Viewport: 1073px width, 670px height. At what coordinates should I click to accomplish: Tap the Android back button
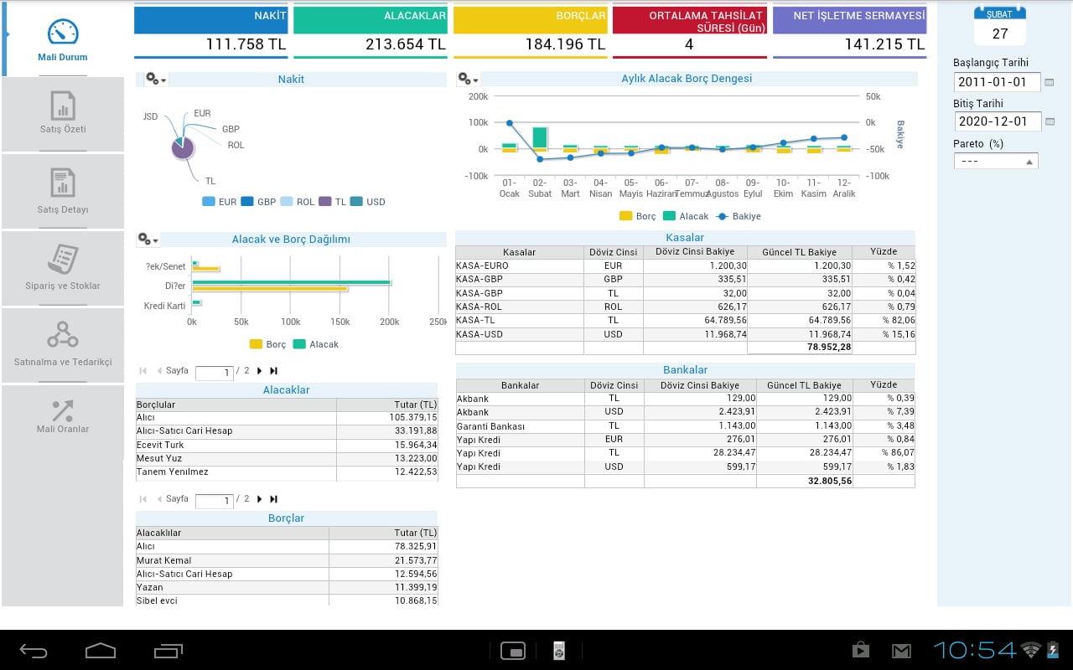click(x=34, y=651)
